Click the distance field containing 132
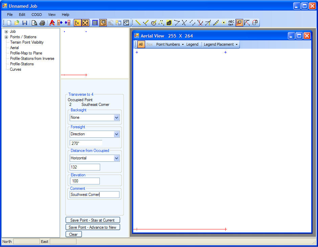The height and width of the screenshot is (247, 318). 85,167
